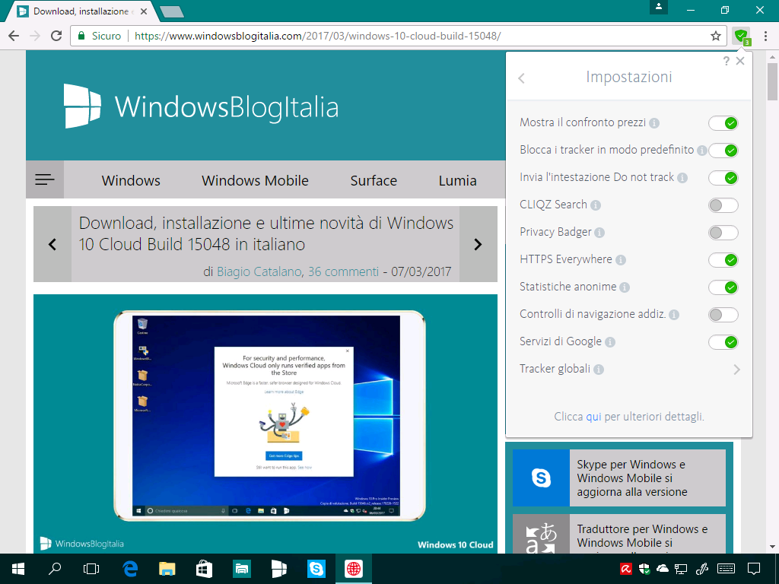Bookmark this page with the star icon
Viewport: 779px width, 584px height.
coord(715,36)
